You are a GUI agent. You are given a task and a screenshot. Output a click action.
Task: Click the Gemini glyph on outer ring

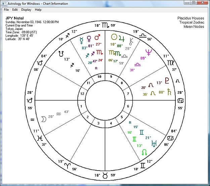(x=143, y=166)
